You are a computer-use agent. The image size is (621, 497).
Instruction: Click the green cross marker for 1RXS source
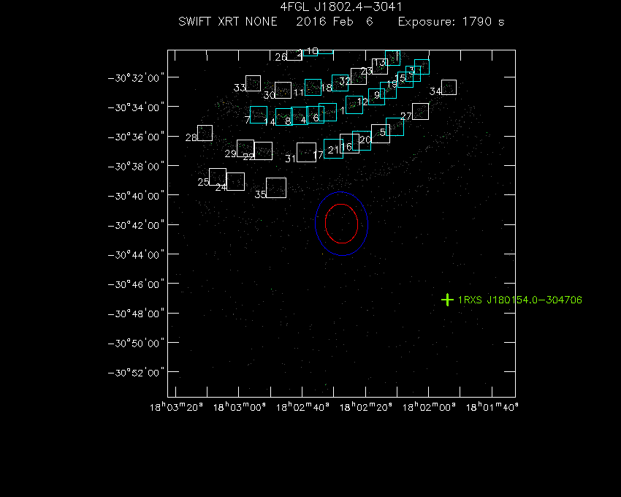click(x=447, y=300)
